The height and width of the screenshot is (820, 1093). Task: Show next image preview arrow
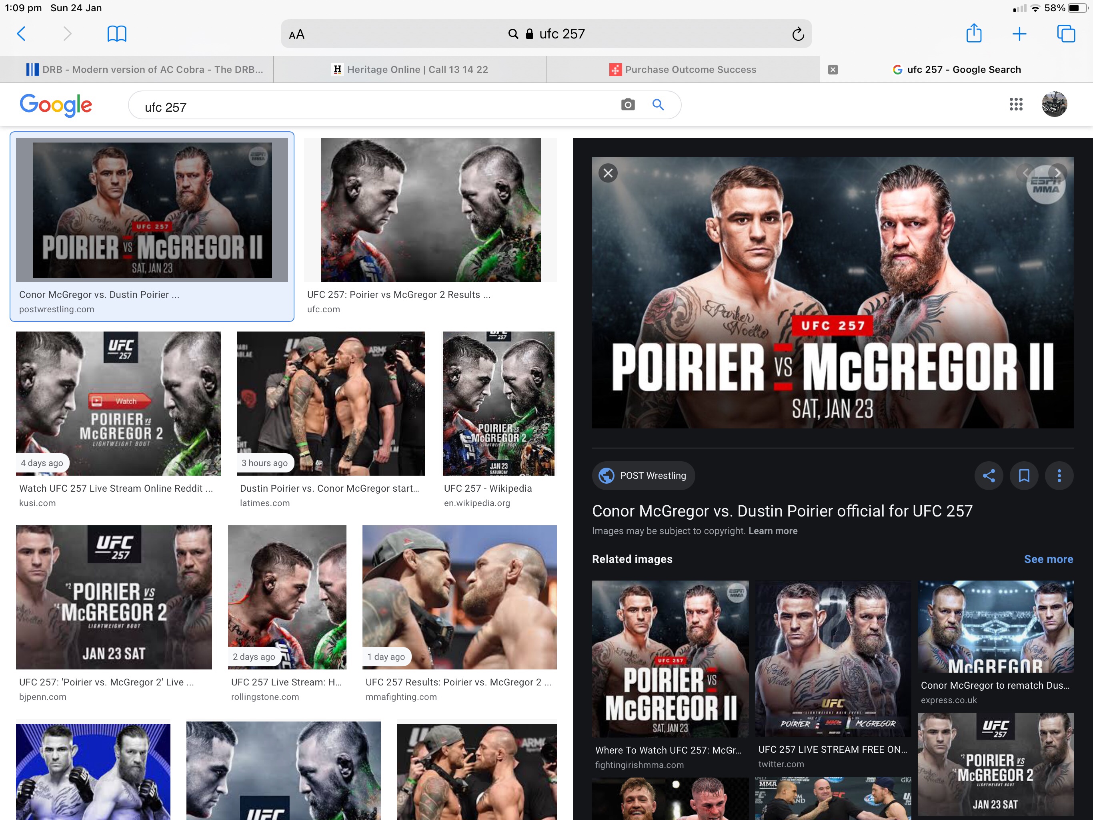tap(1057, 173)
